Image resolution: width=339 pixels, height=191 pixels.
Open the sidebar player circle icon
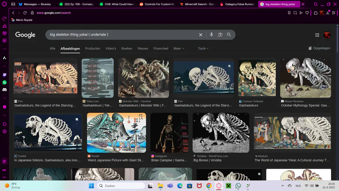click(x=5, y=107)
